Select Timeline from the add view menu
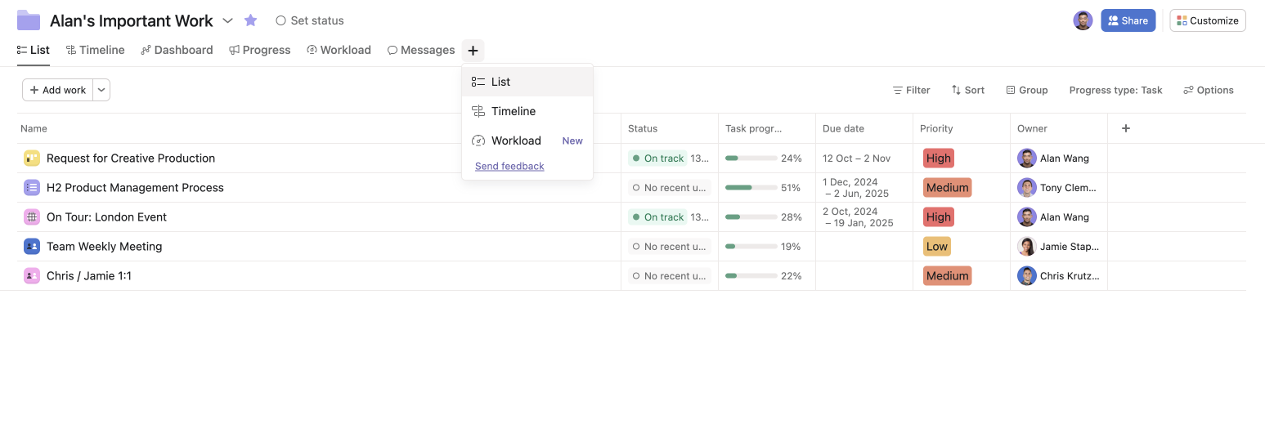Screen dimensions: 1265x433 513,111
